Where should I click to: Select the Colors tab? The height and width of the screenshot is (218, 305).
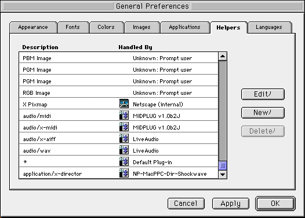tap(106, 27)
